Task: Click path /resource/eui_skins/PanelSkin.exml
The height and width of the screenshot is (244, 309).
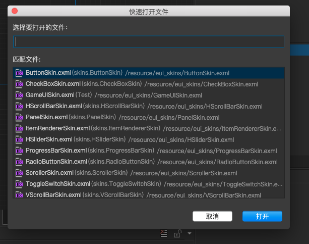Action: [x=169, y=118]
